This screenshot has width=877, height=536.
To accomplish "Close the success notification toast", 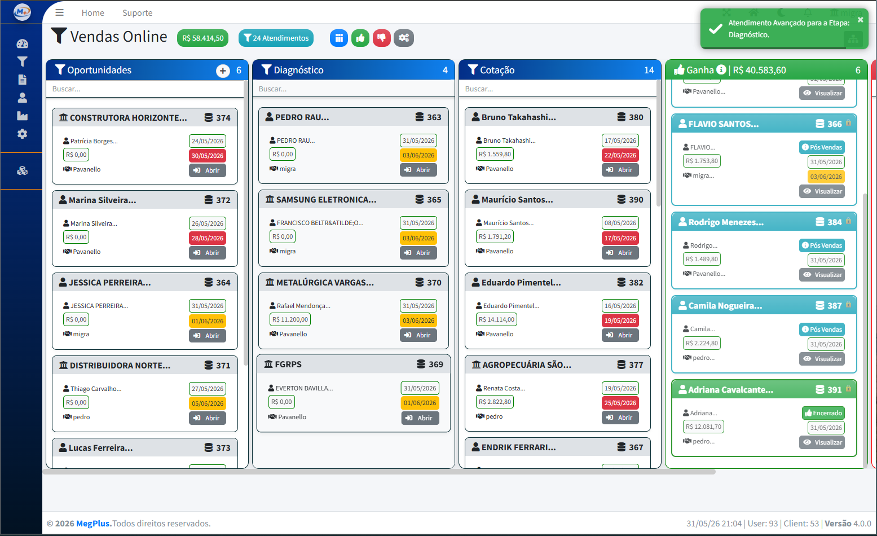I will point(860,19).
